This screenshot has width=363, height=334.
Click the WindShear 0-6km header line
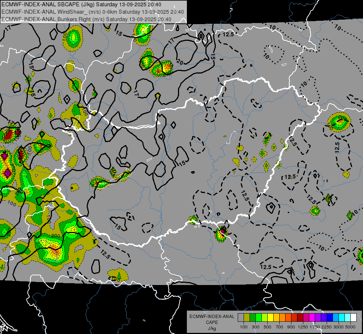[x=93, y=12]
